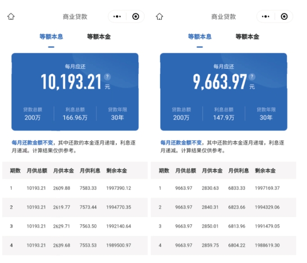Select 等额本息 tab on right screen
The width and height of the screenshot is (307, 263).
pos(200,36)
